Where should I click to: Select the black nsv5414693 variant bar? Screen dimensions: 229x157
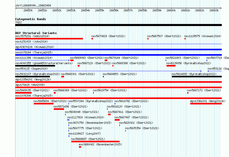click(197, 77)
